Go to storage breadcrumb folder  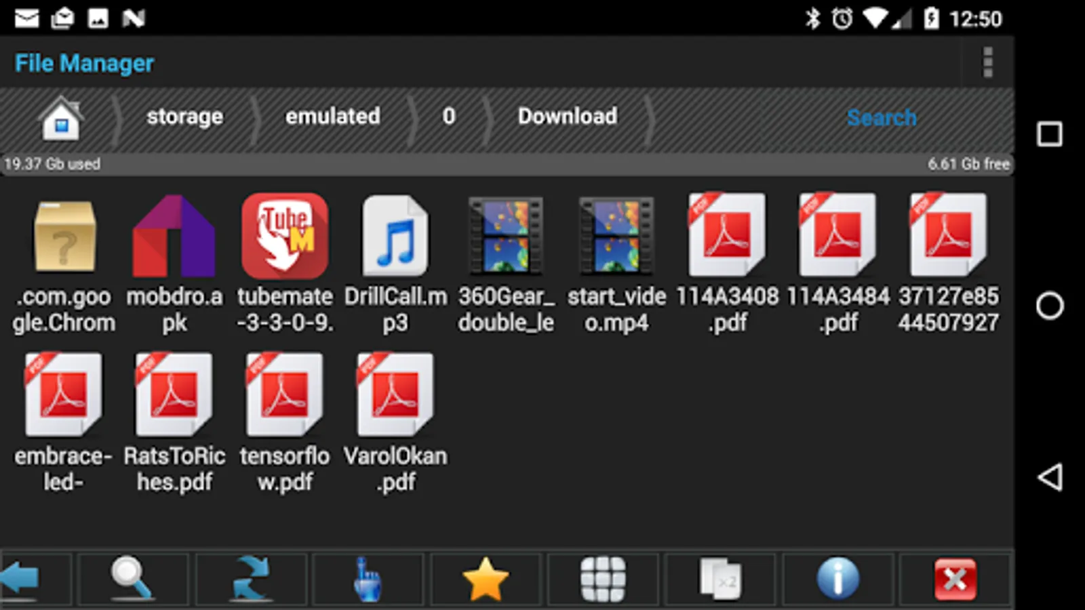(x=184, y=117)
